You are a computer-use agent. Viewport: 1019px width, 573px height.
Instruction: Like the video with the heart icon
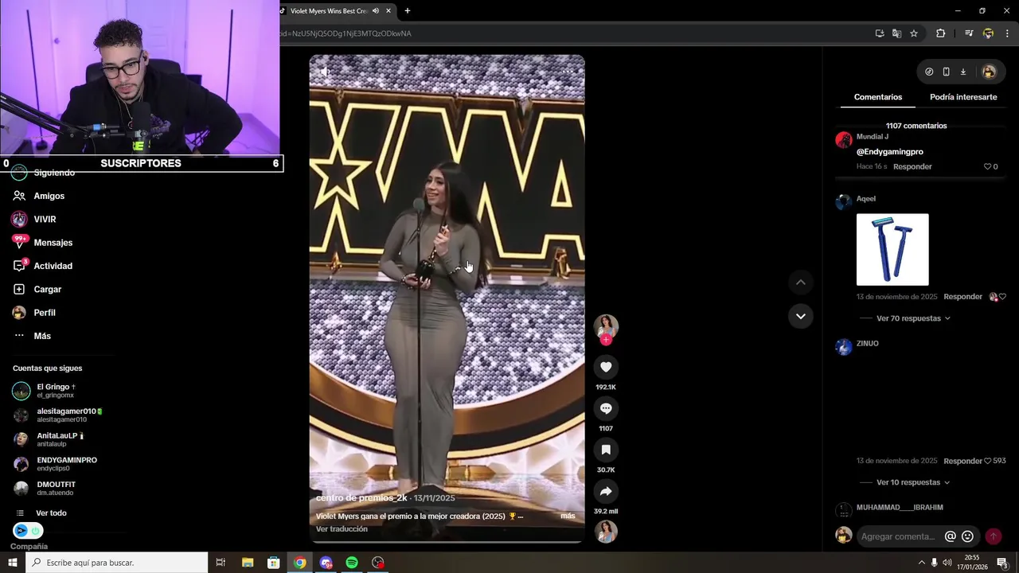(606, 367)
